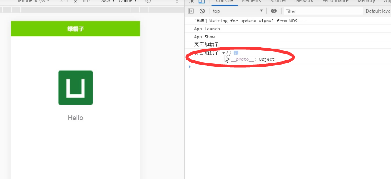The image size is (391, 179).
Task: Open the iPhone 6/7/8 device dropdown
Action: [x=34, y=1]
